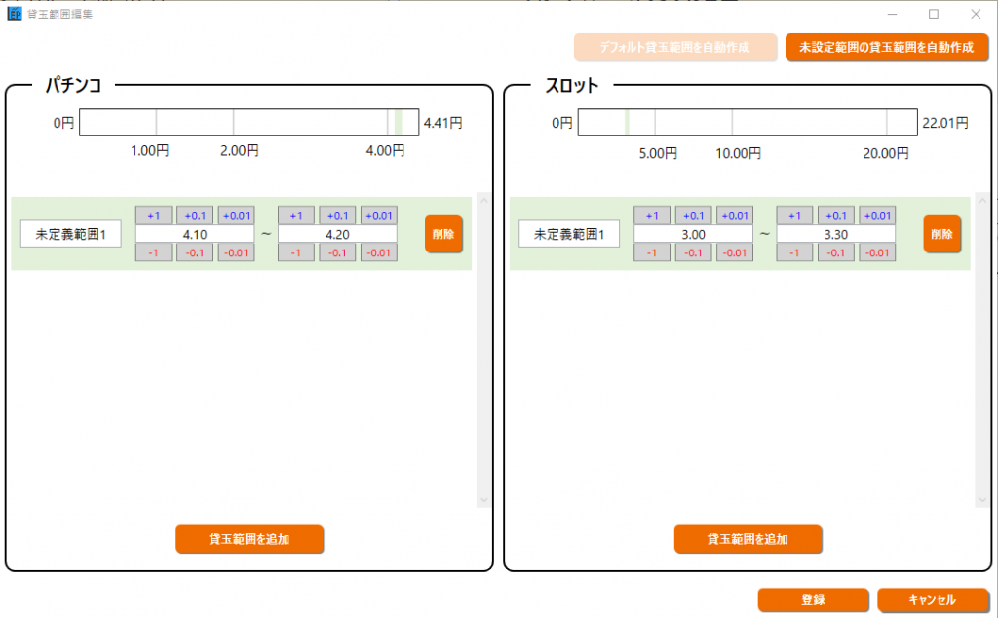Click +0.1 above the Slot 3.00 value
998x618 pixels.
pos(693,215)
